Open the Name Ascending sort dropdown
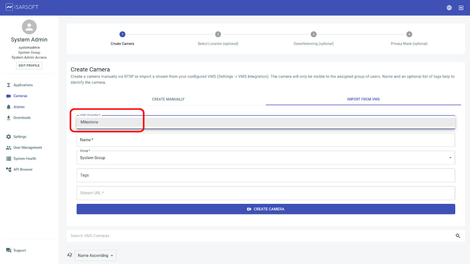The width and height of the screenshot is (470, 264). (x=95, y=255)
